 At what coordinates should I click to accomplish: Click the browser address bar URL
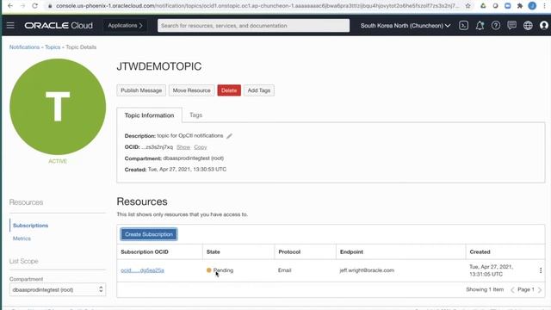(257, 6)
